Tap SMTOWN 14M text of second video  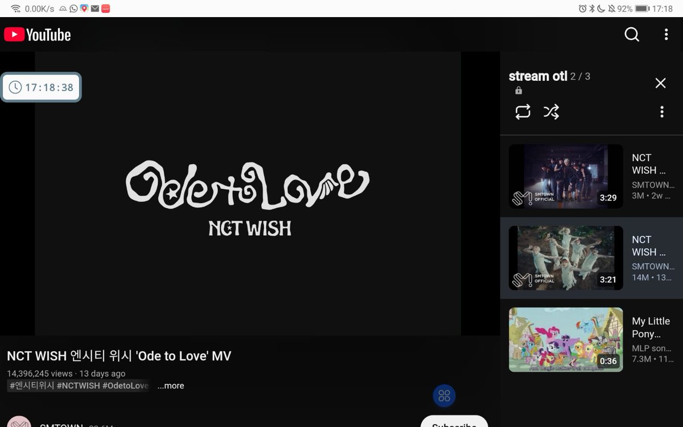click(x=652, y=272)
